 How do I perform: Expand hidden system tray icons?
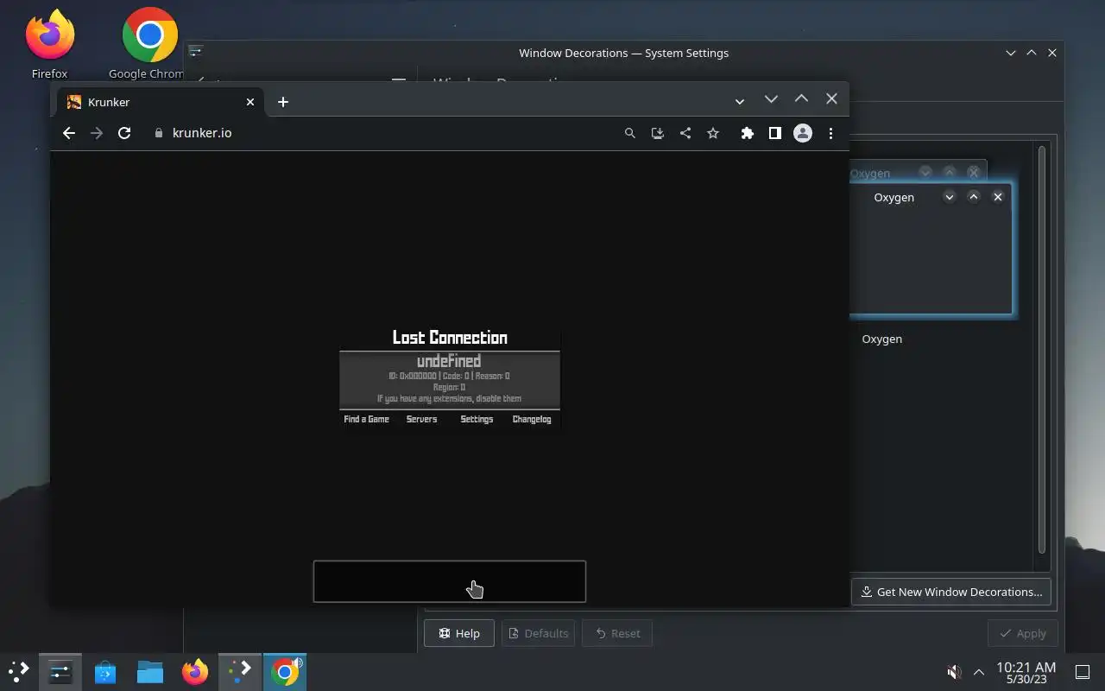click(979, 672)
